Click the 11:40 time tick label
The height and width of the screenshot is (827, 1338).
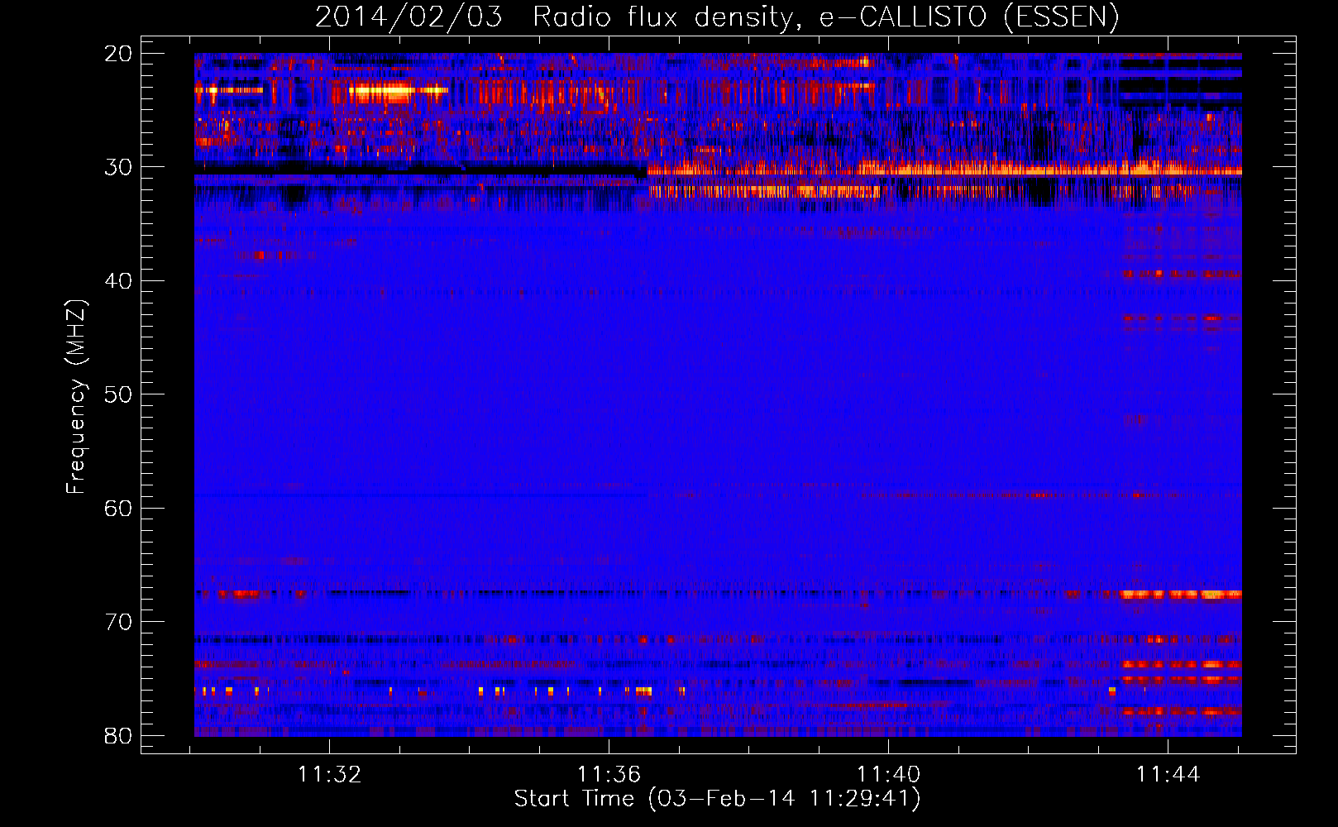tap(888, 775)
